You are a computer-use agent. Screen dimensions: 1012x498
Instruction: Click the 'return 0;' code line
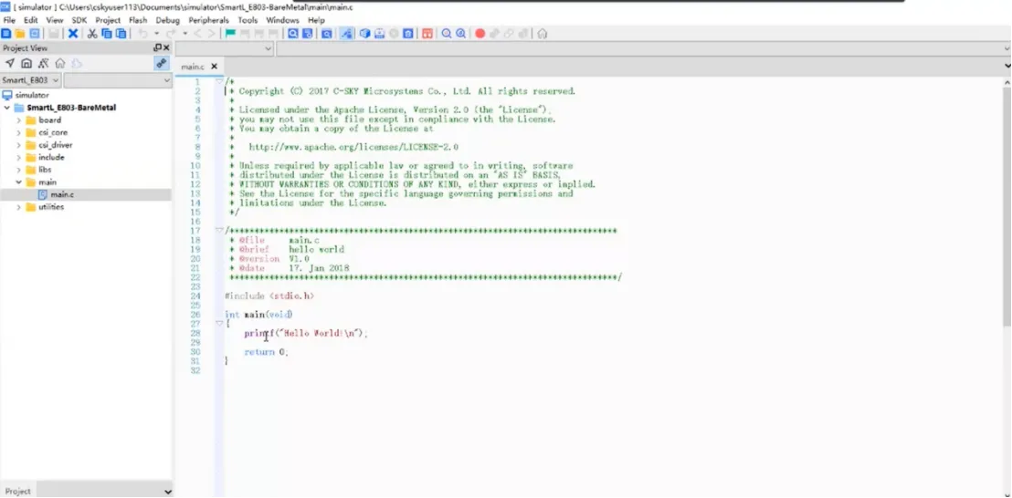[x=266, y=352]
